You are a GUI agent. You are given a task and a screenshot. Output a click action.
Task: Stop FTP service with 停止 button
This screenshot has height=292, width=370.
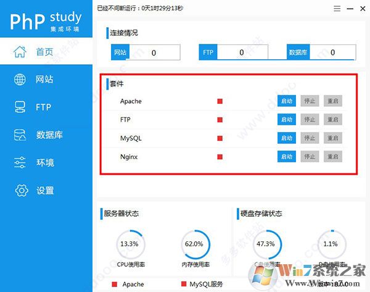pyautogui.click(x=310, y=119)
